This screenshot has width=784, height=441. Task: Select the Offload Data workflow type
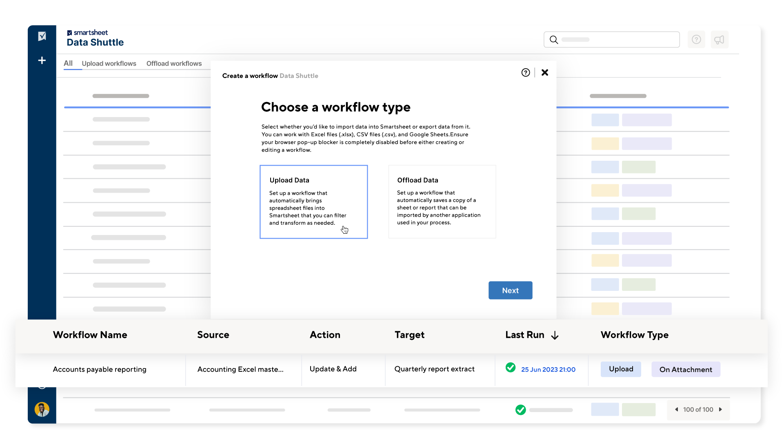pos(442,202)
